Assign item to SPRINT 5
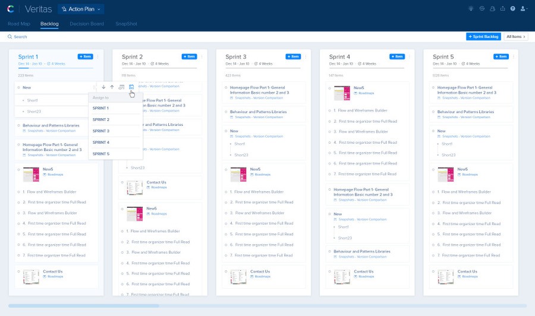 coord(115,154)
